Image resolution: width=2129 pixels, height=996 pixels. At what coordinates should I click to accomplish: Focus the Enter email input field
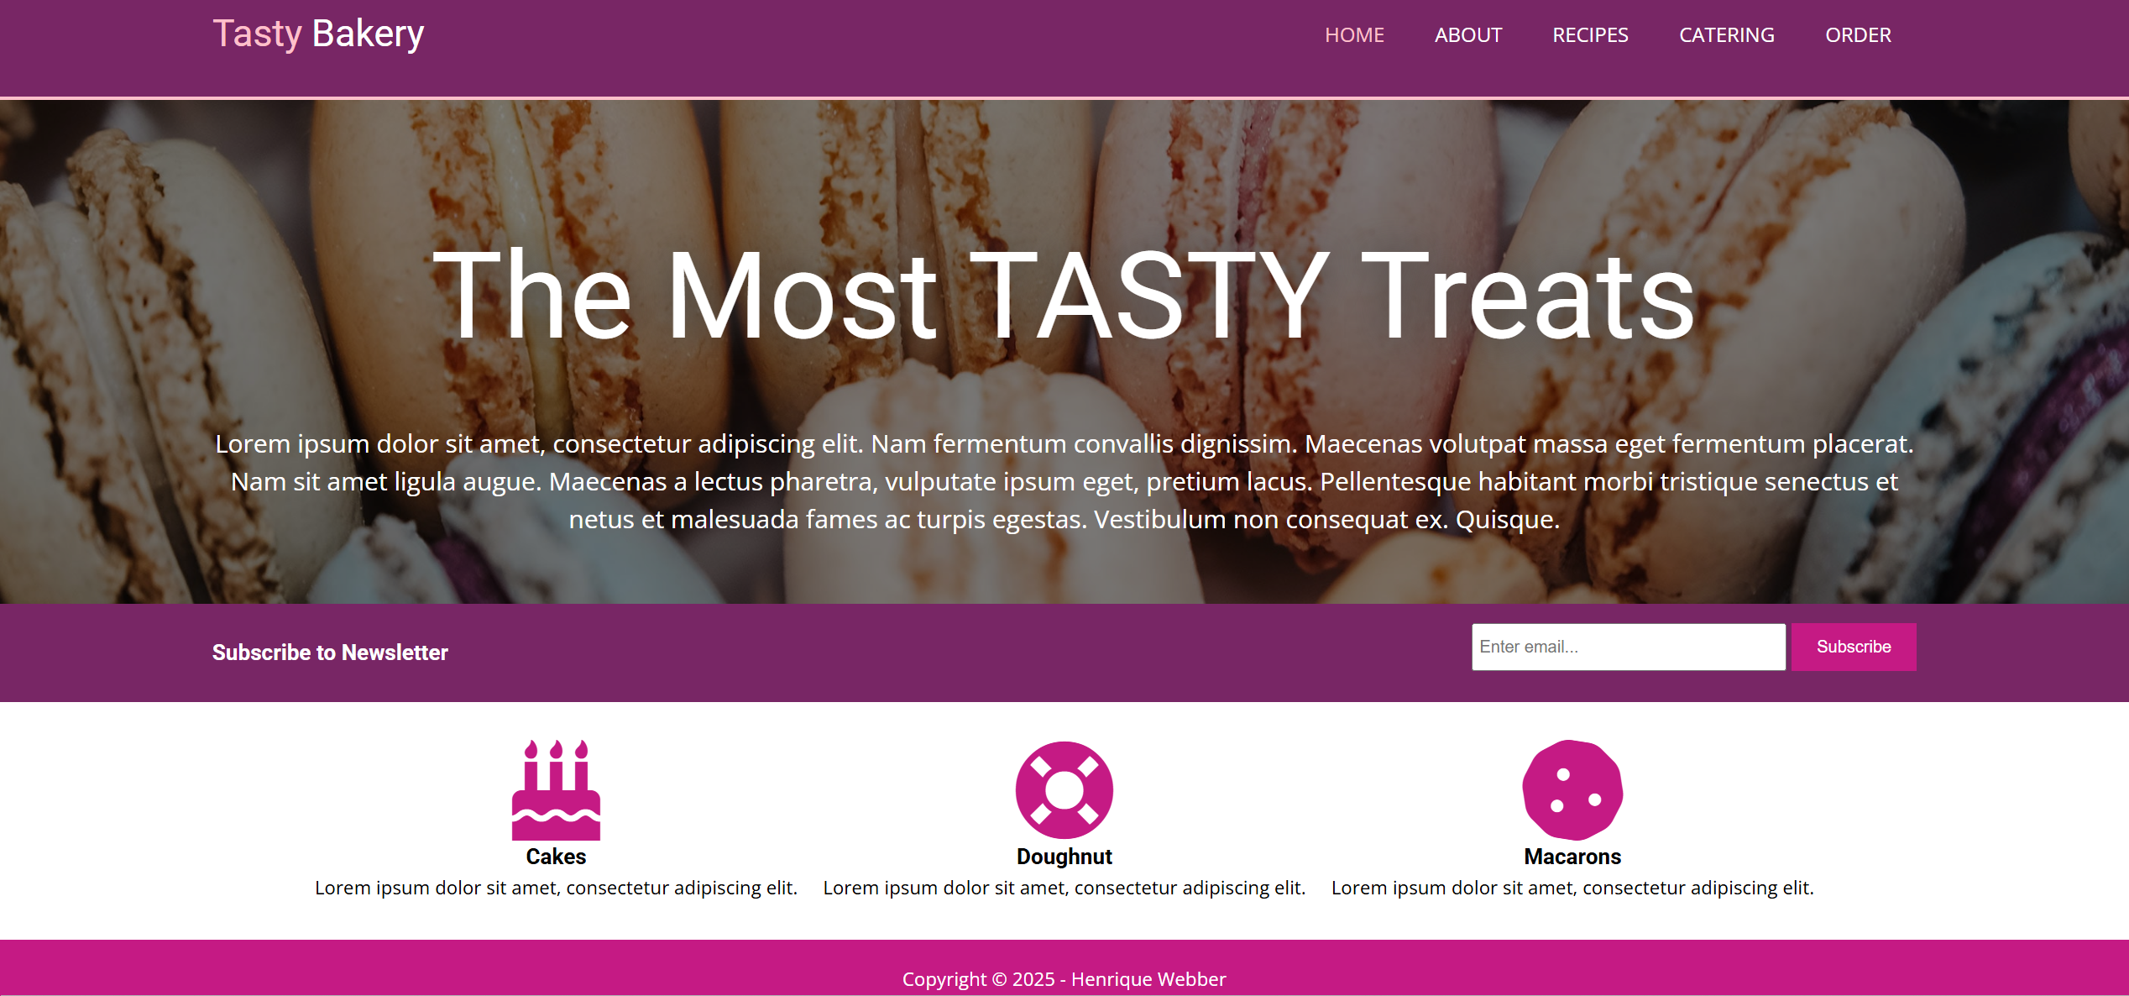coord(1628,647)
